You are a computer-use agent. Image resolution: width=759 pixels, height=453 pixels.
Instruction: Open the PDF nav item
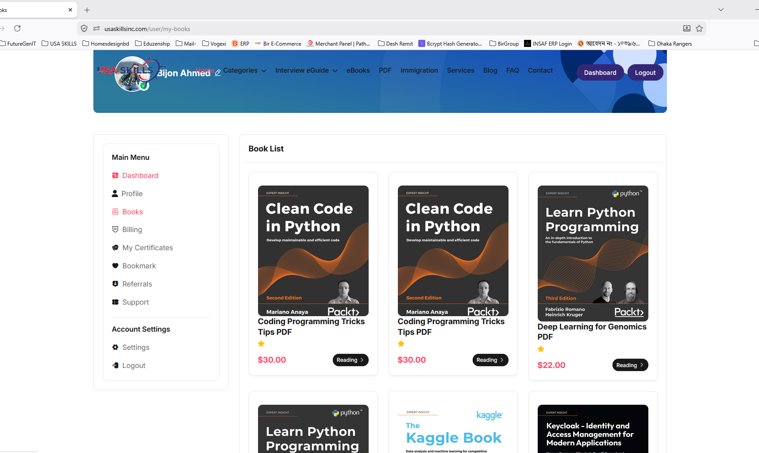(385, 70)
